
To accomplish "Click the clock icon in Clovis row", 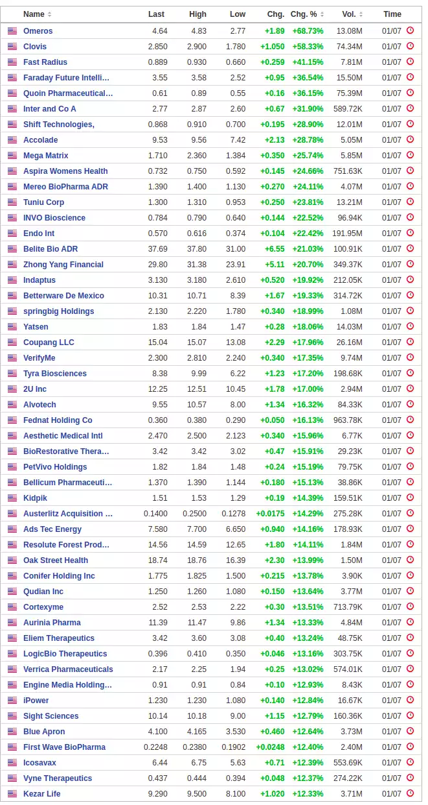I will click(410, 46).
